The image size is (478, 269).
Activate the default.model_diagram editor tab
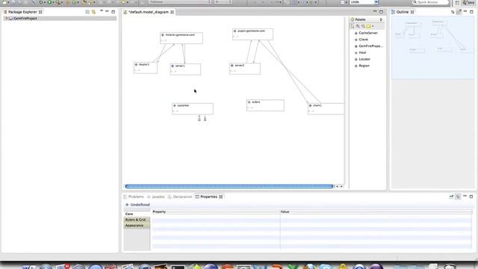pyautogui.click(x=148, y=12)
